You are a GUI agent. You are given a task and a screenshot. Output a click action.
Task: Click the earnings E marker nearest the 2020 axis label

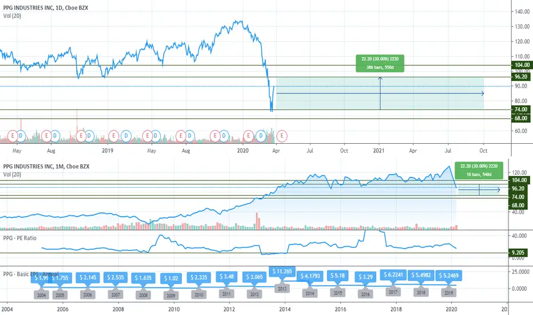pos(248,136)
